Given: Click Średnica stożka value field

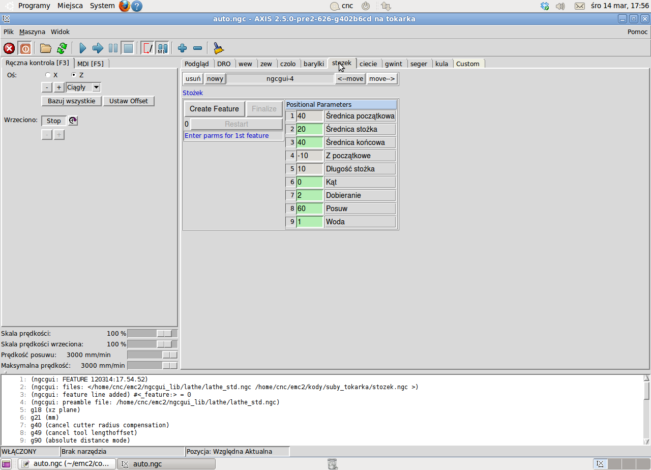Looking at the screenshot, I should [310, 129].
